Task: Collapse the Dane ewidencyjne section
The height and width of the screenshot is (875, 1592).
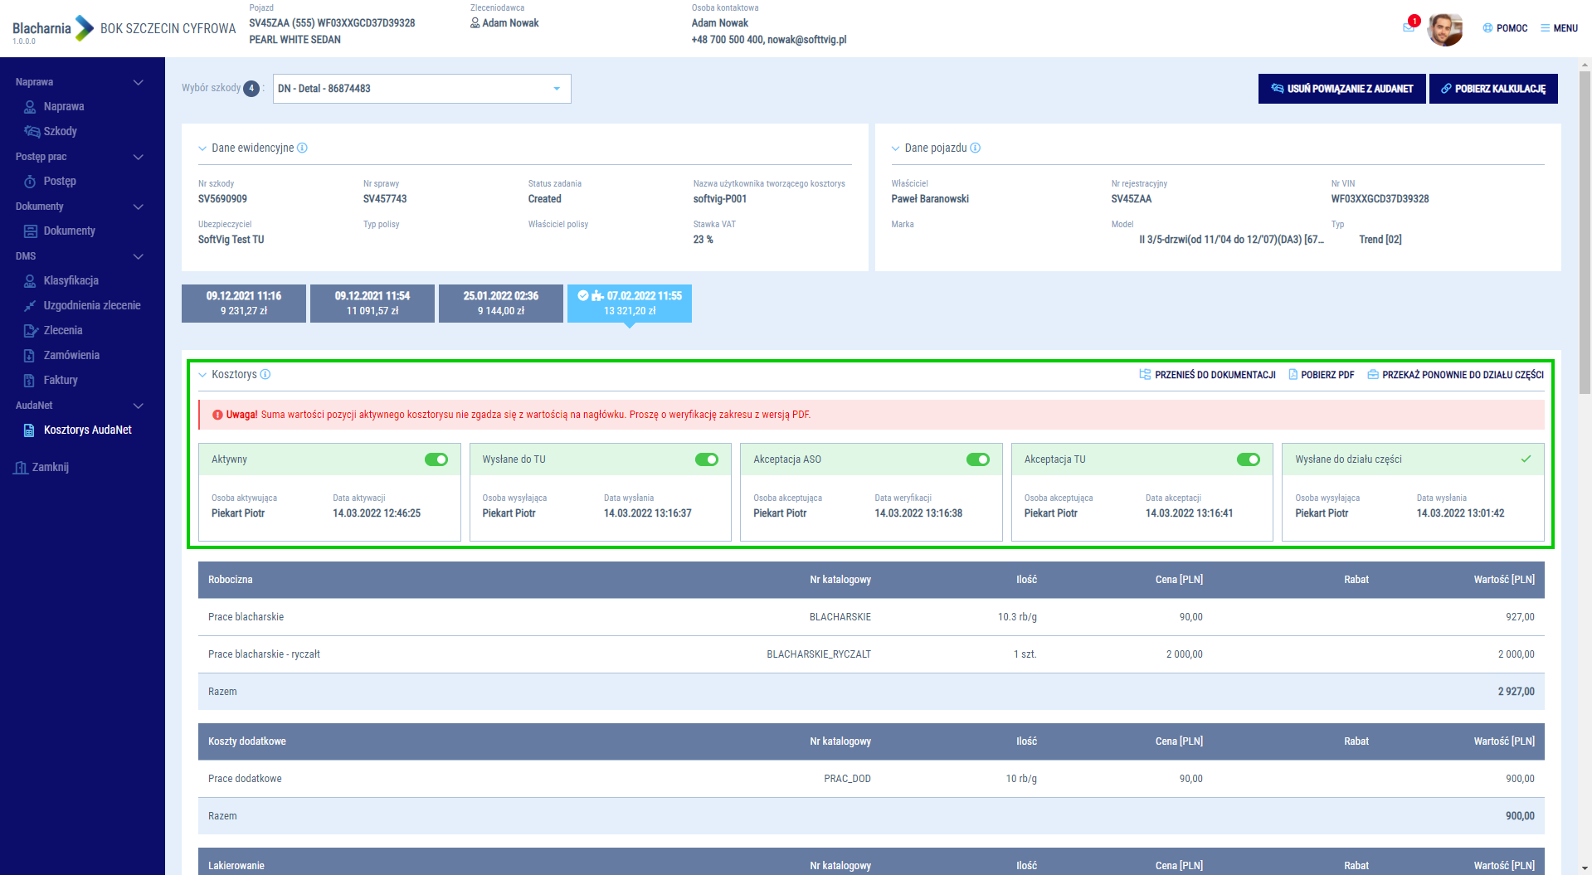Action: 202,148
